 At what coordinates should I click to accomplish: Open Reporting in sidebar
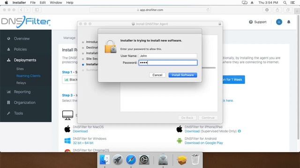[x=22, y=92]
